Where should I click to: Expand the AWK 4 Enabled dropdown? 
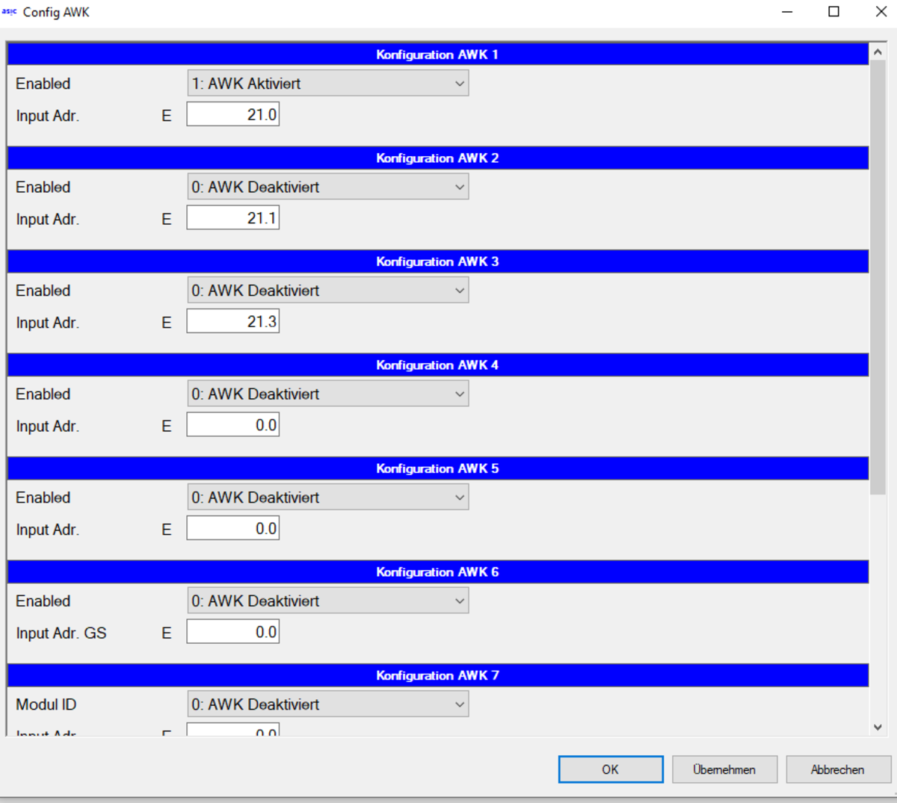click(x=327, y=394)
